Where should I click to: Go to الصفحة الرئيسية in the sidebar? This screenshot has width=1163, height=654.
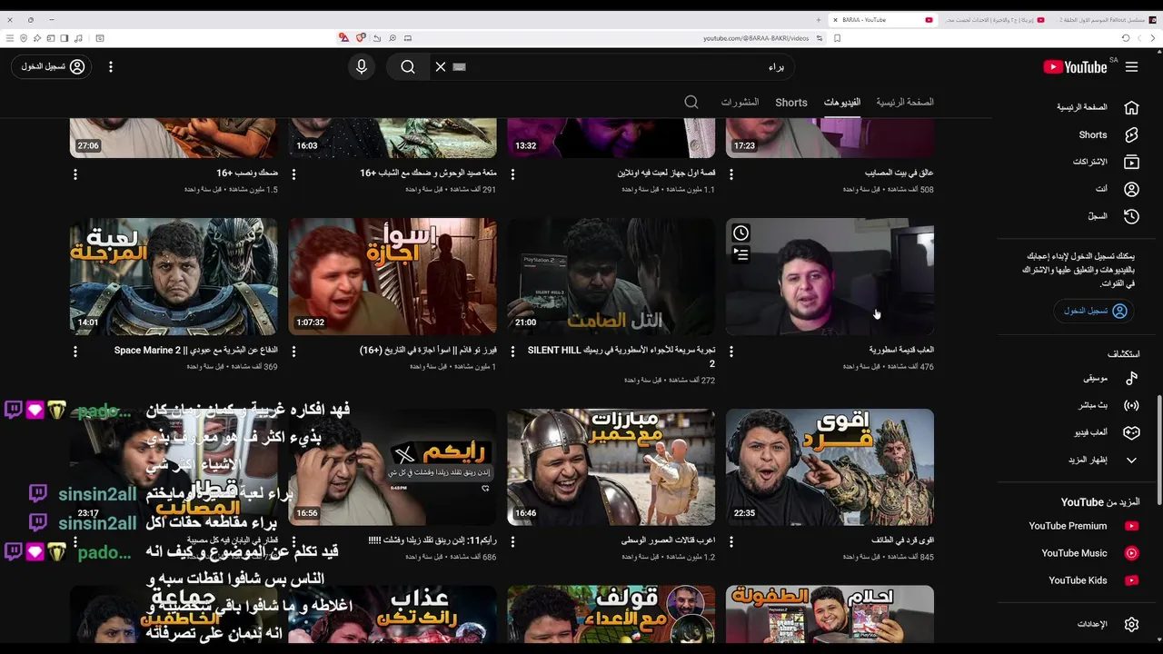point(1096,107)
